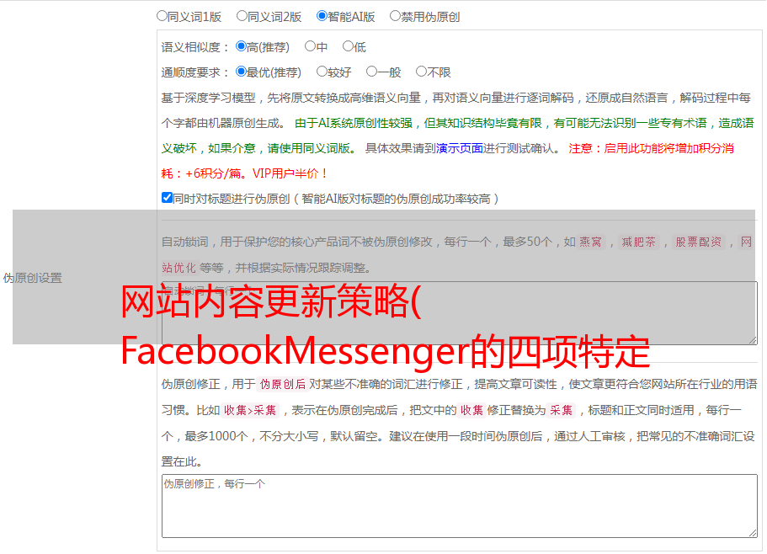Click the 自动锁词 textarea
This screenshot has width=767, height=554.
pyautogui.click(x=460, y=313)
